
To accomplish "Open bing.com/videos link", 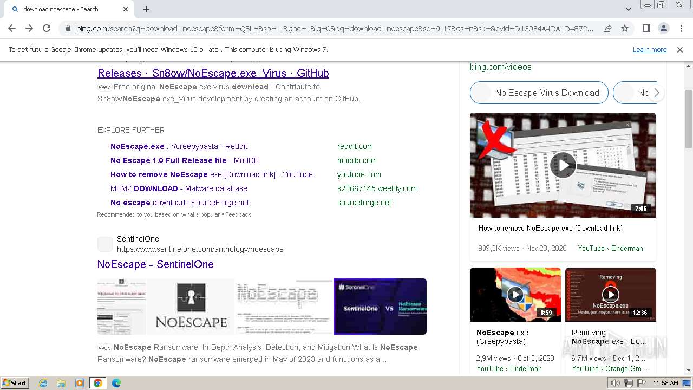I will [501, 67].
